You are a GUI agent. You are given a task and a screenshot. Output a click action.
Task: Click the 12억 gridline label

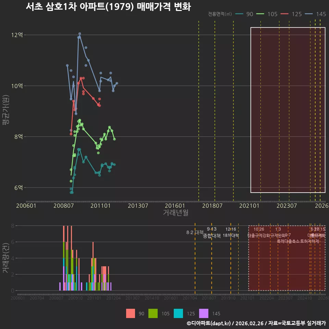(x=17, y=35)
